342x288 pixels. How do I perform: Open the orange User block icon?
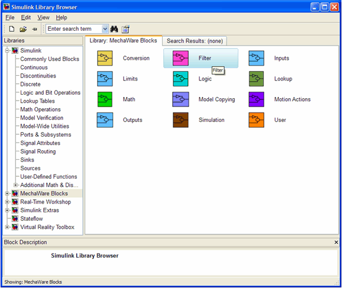(256, 120)
